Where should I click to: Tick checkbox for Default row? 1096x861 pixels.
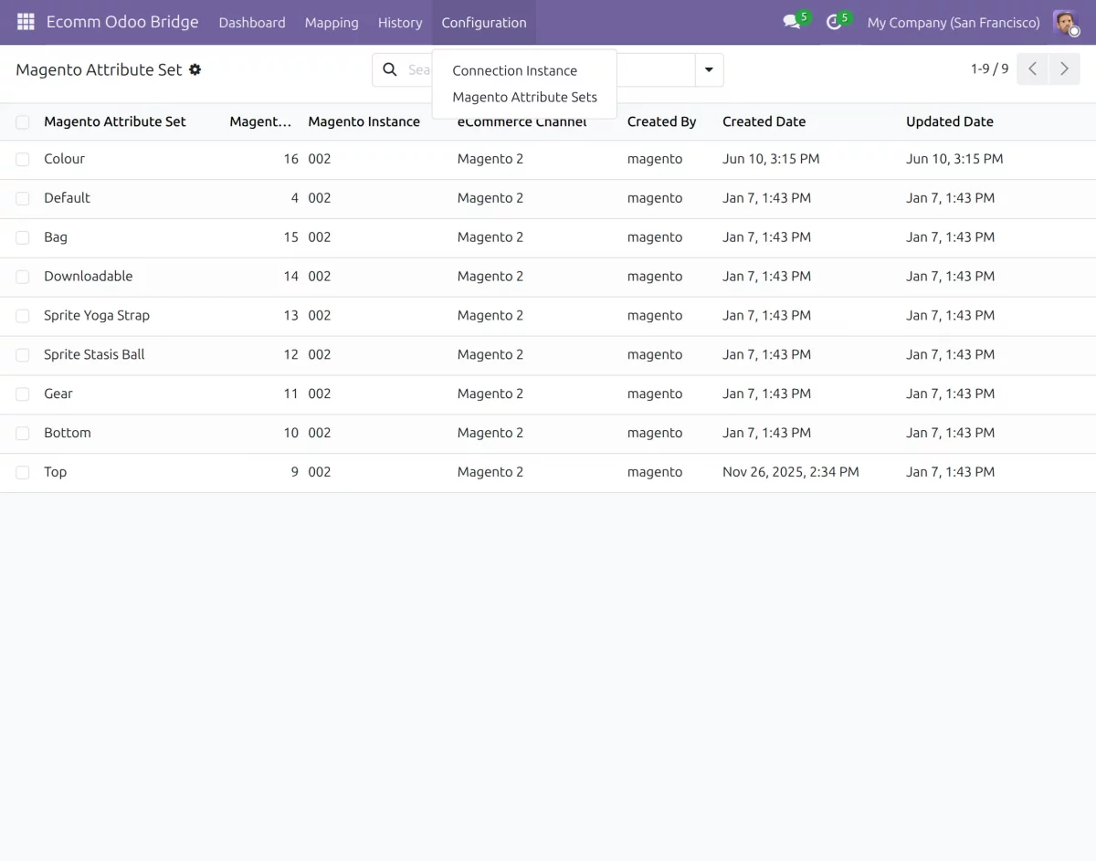pos(23,199)
